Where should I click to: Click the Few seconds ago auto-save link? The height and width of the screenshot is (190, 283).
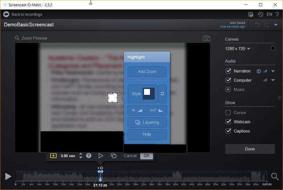232,27
